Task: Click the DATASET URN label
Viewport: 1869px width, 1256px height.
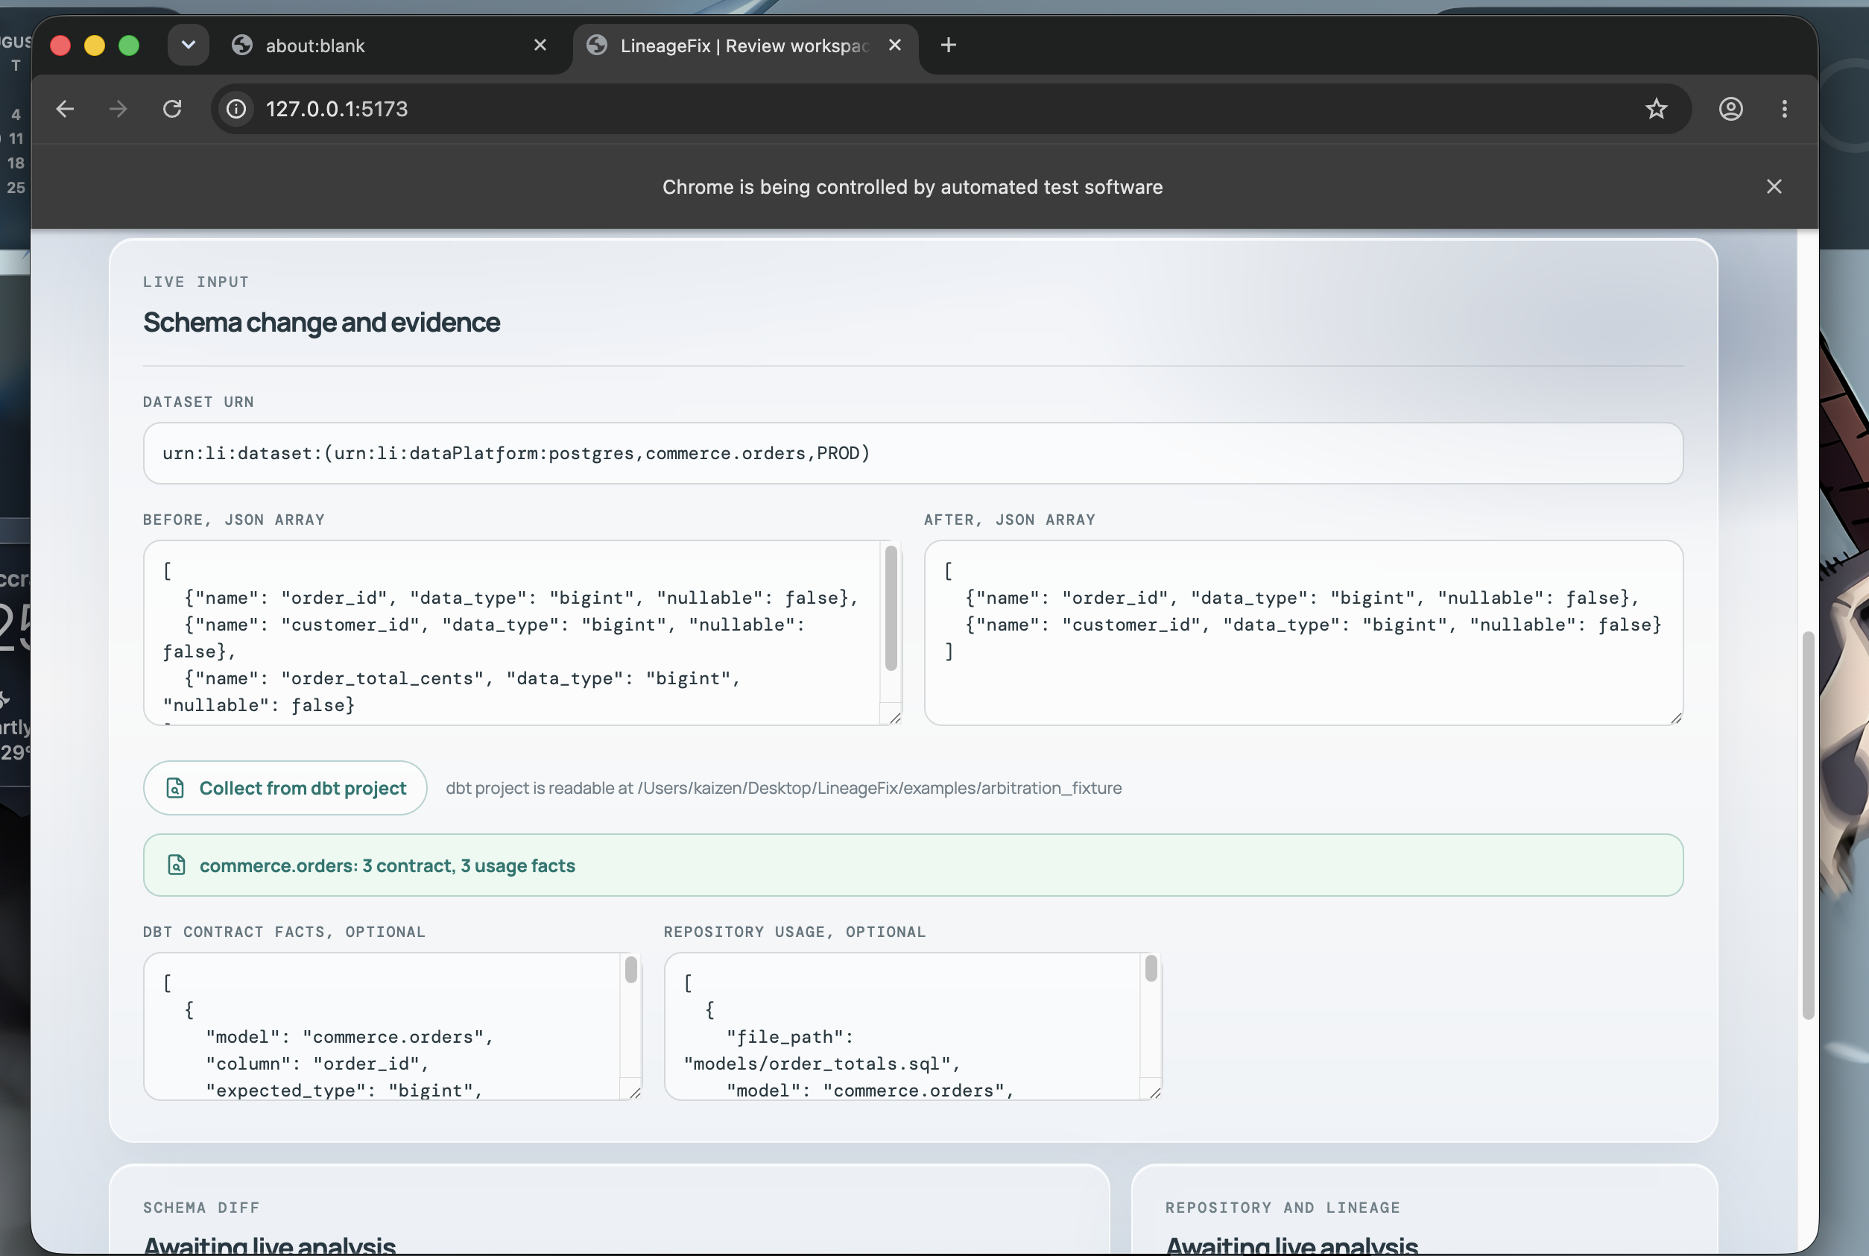Action: coord(197,402)
